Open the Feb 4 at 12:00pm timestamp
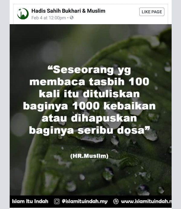 coord(49,18)
